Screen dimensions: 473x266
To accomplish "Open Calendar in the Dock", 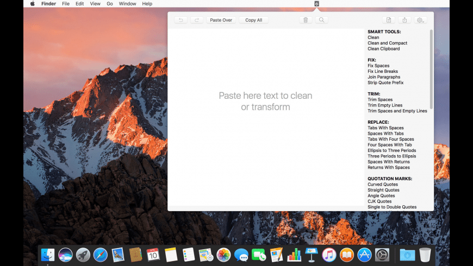I will tap(153, 255).
